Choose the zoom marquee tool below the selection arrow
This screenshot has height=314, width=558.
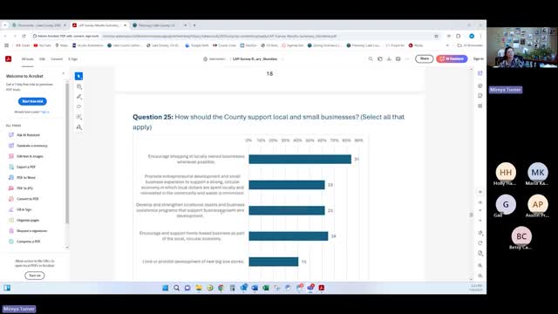[79, 86]
